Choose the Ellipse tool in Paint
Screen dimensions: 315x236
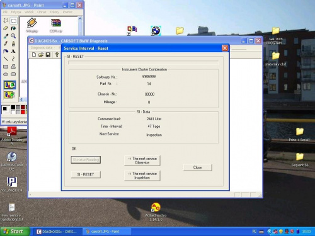[6, 74]
